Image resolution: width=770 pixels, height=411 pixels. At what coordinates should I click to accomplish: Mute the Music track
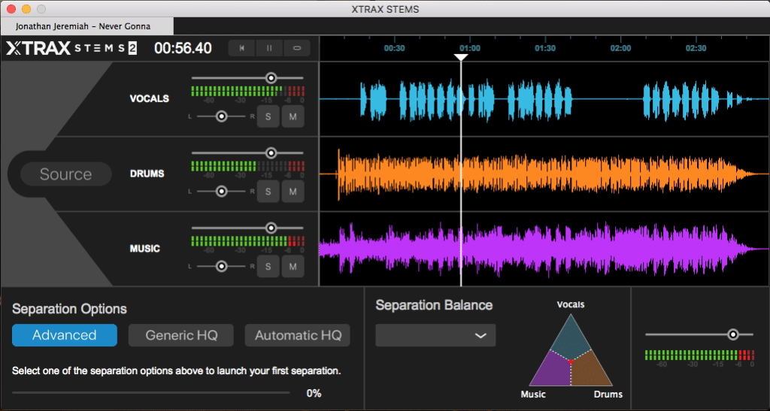click(293, 266)
